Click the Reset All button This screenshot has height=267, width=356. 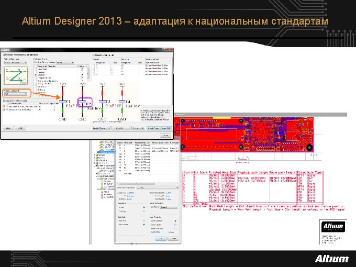click(120, 128)
